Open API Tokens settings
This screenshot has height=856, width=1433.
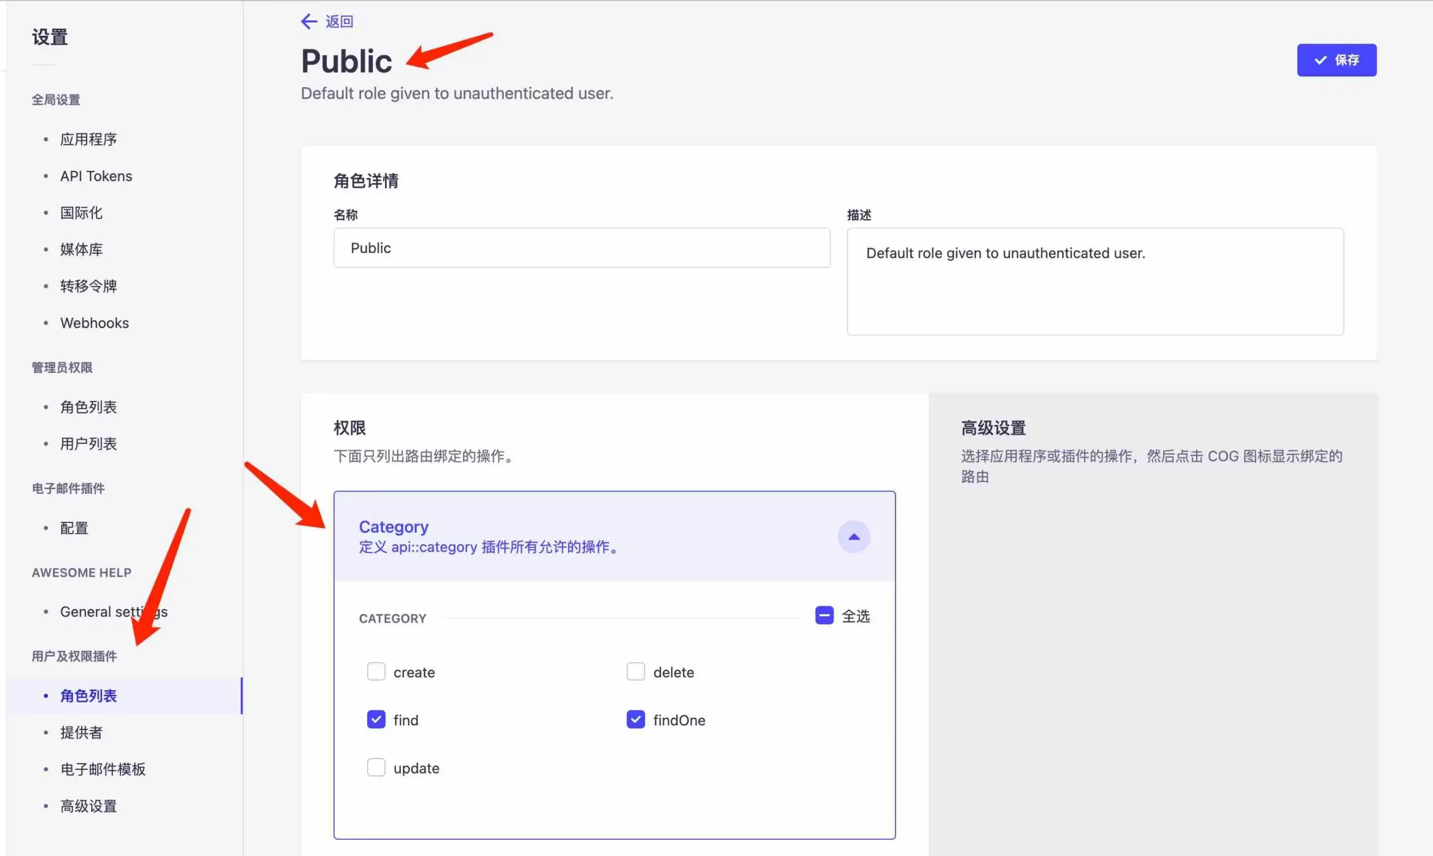[x=96, y=176]
